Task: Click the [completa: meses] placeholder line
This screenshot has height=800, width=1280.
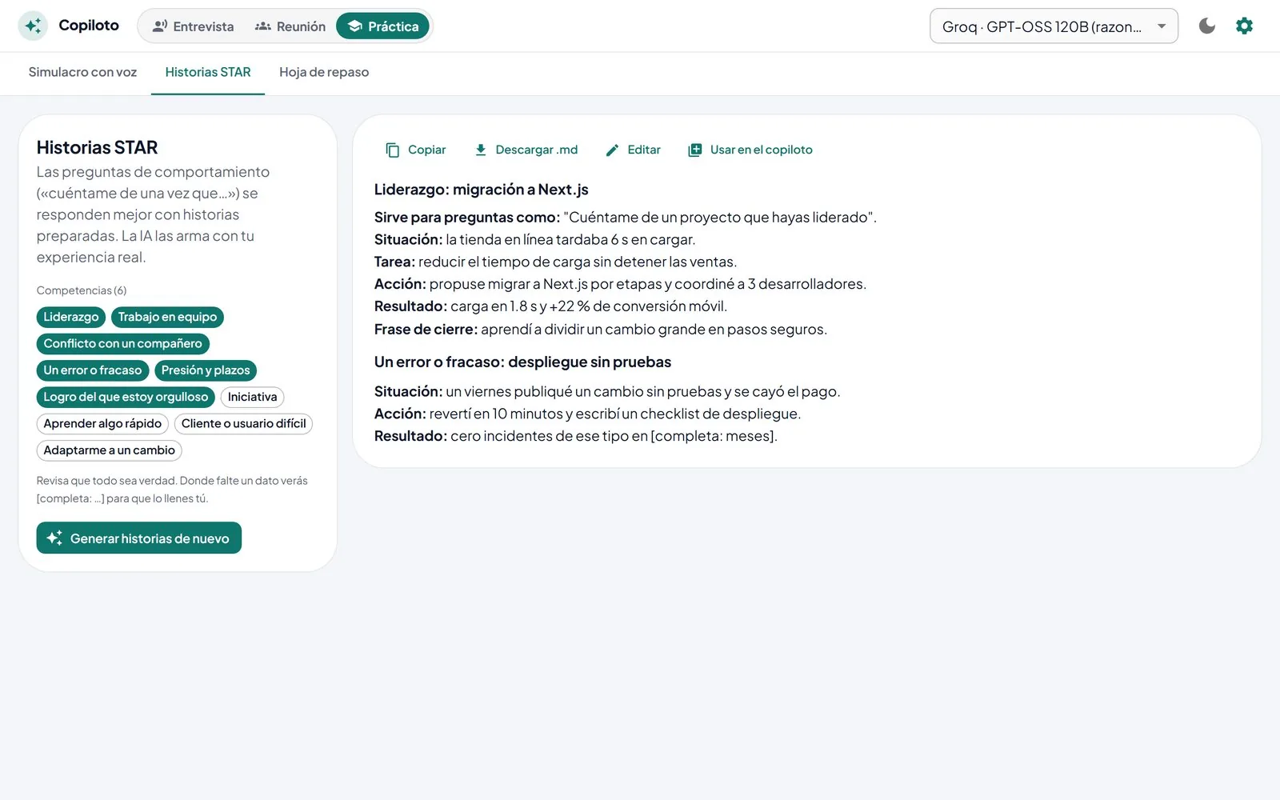Action: [x=576, y=436]
